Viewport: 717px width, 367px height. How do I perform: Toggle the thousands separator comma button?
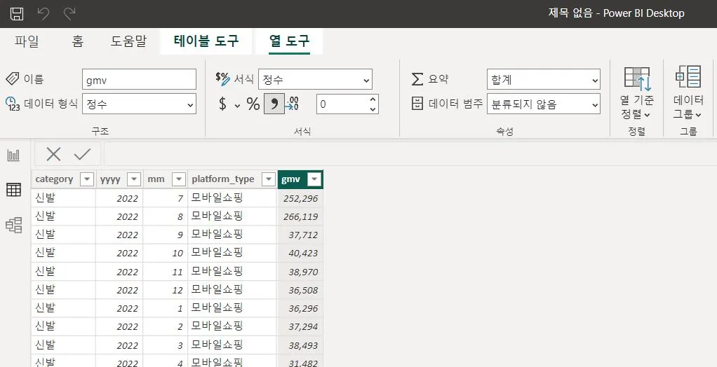click(274, 104)
